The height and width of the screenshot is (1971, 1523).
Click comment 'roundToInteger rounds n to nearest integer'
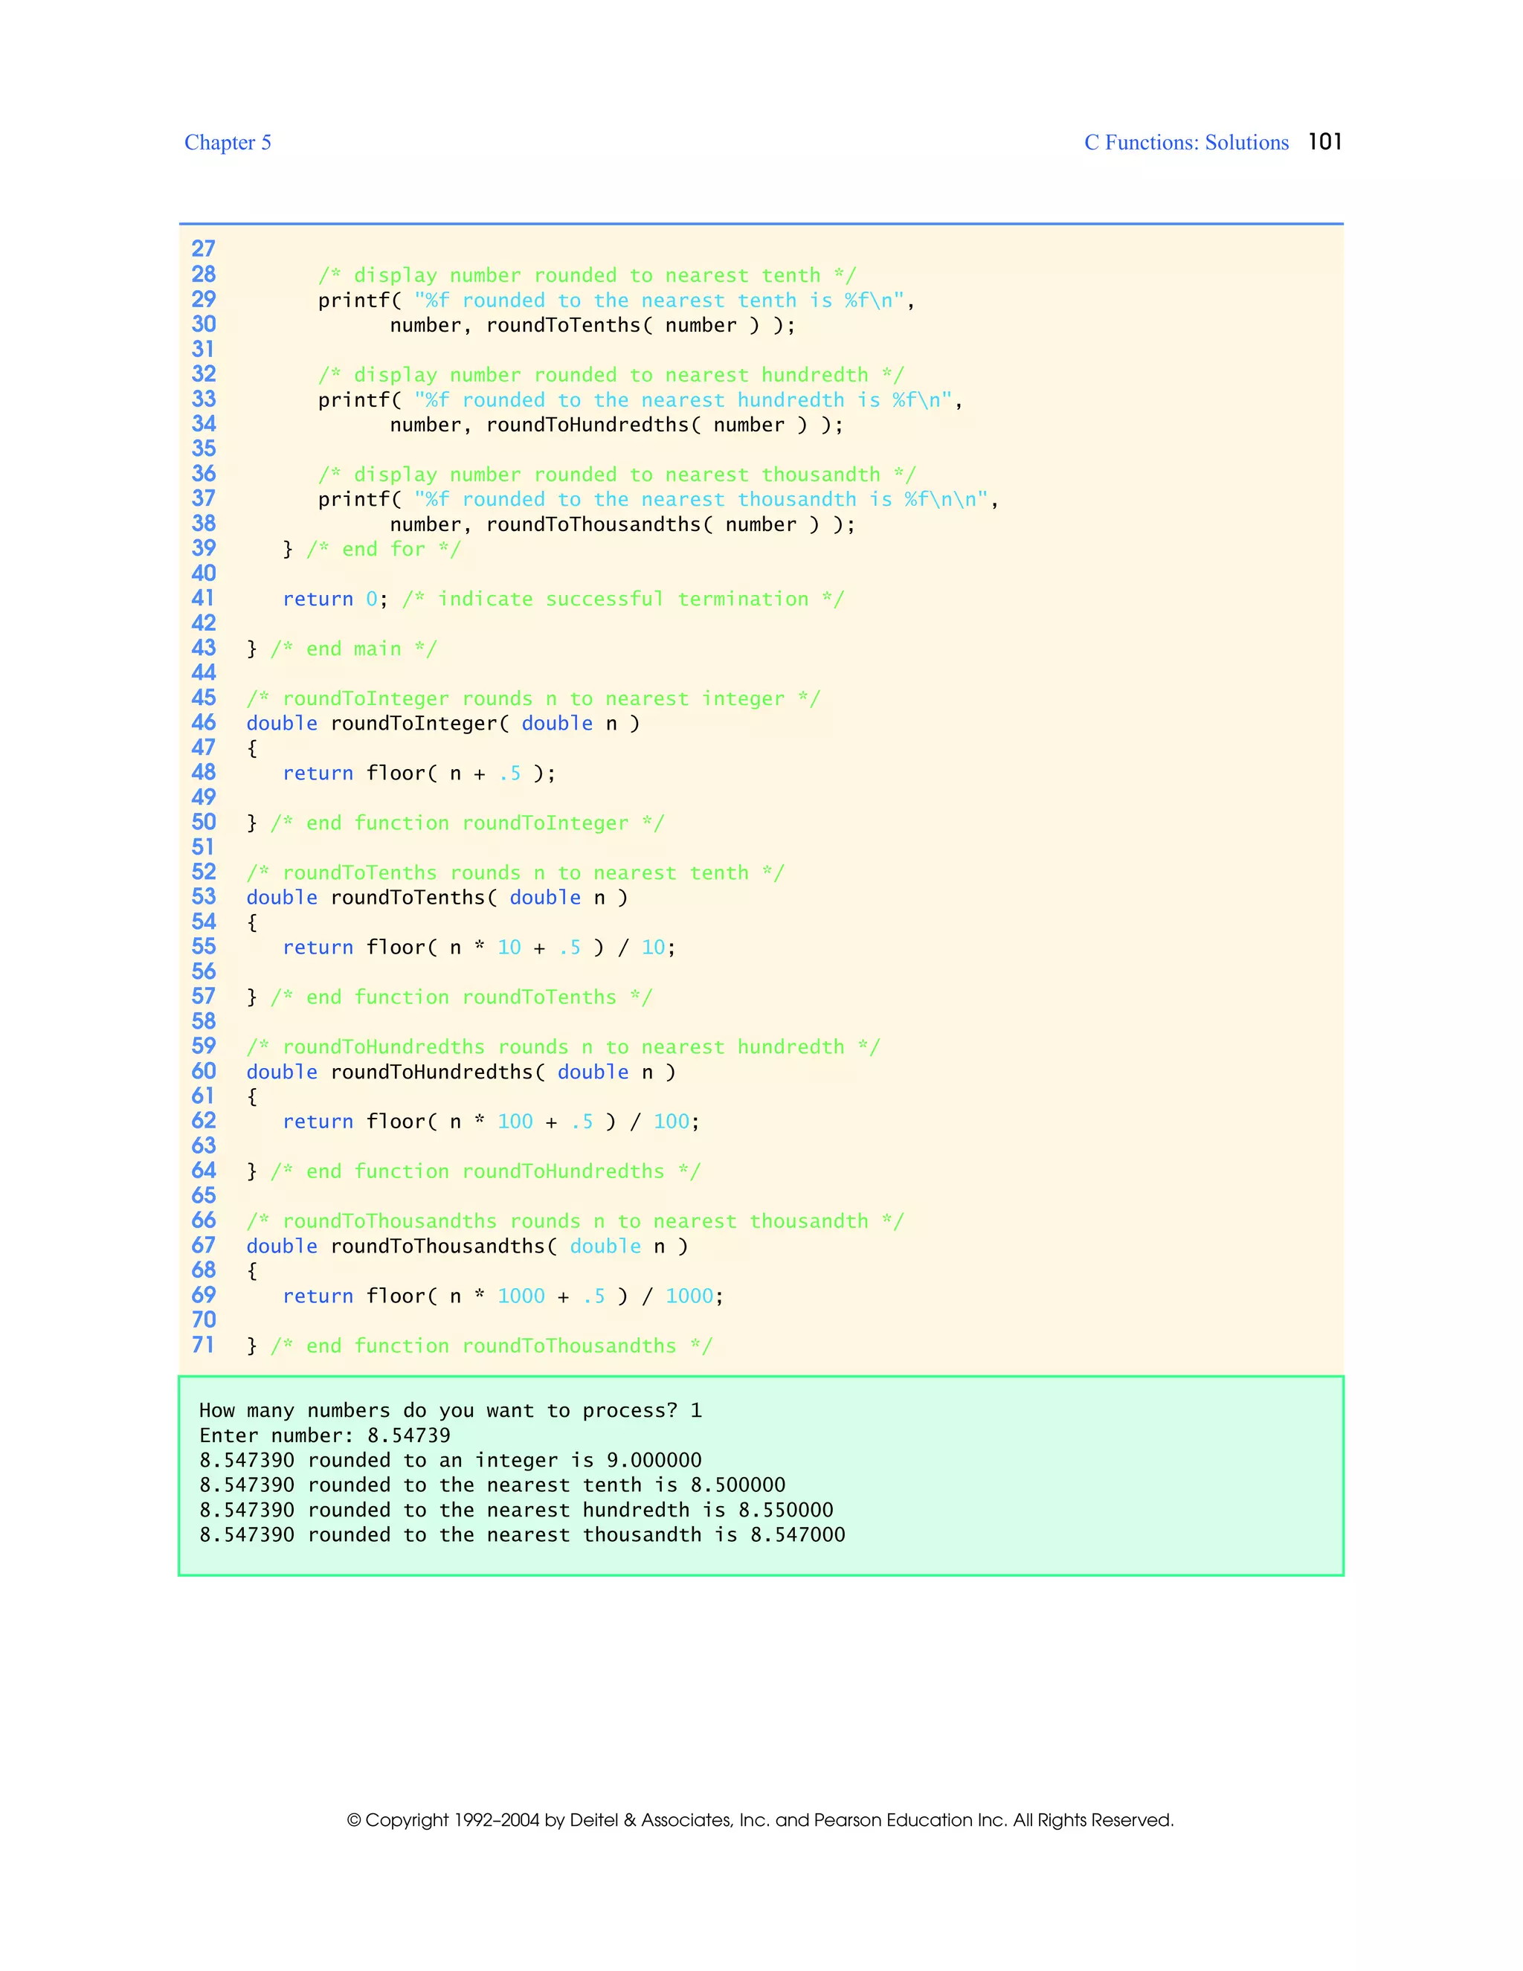click(x=533, y=698)
